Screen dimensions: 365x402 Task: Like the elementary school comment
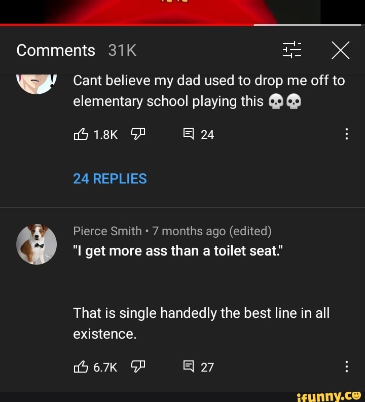(x=81, y=134)
